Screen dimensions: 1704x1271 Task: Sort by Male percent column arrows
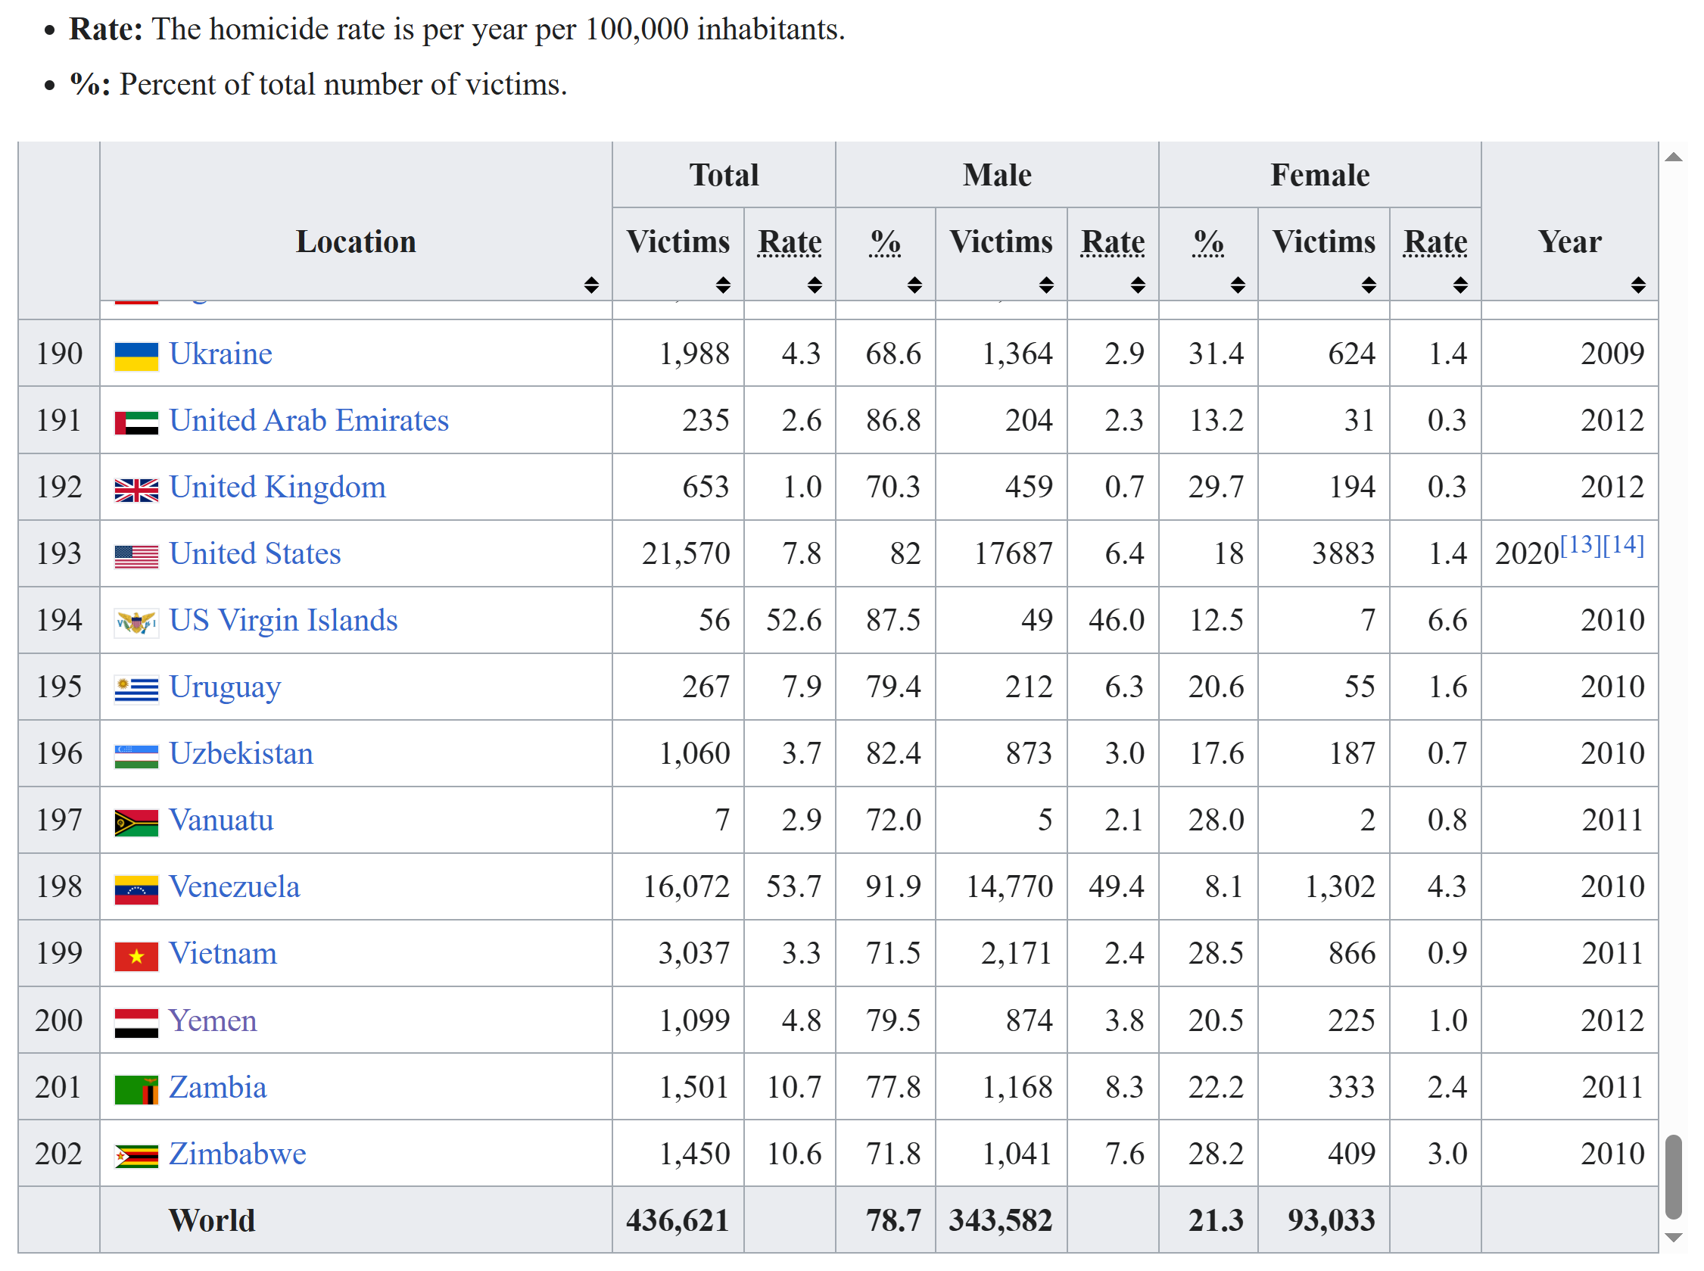point(914,285)
